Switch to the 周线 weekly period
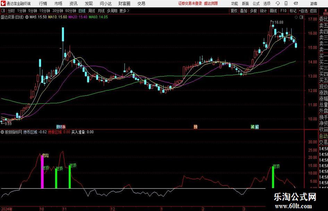Screen dimensions: 328x211 [91, 11]
